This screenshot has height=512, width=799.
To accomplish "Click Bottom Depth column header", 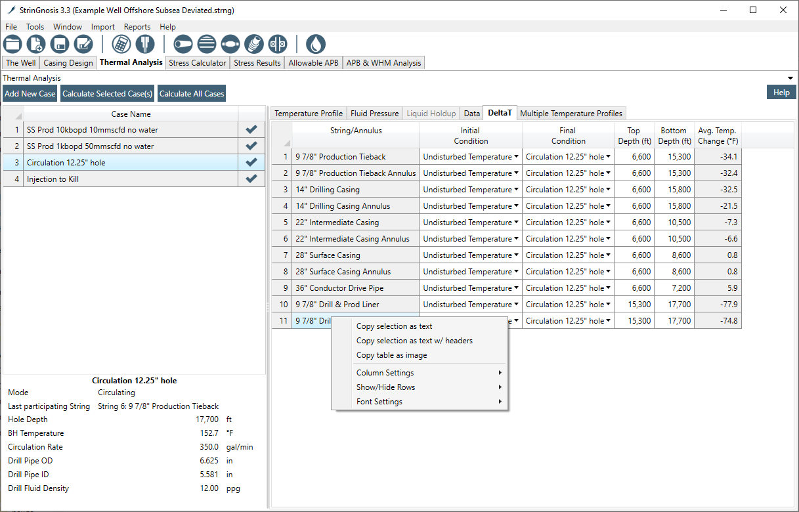I will coord(674,135).
